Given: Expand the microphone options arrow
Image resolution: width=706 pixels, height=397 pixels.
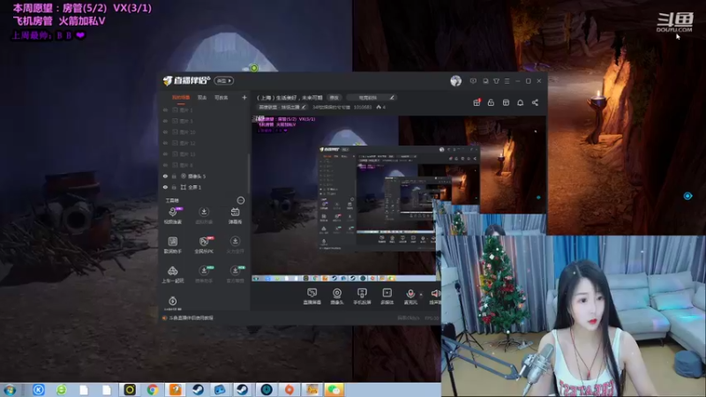Looking at the screenshot, I should (x=421, y=295).
